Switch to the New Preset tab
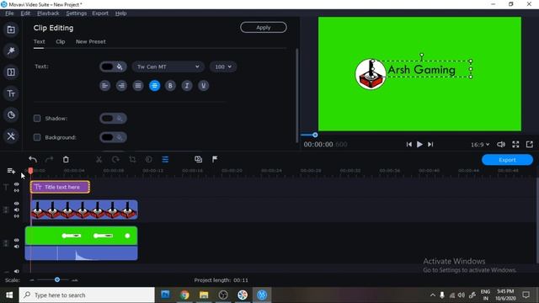 (91, 41)
